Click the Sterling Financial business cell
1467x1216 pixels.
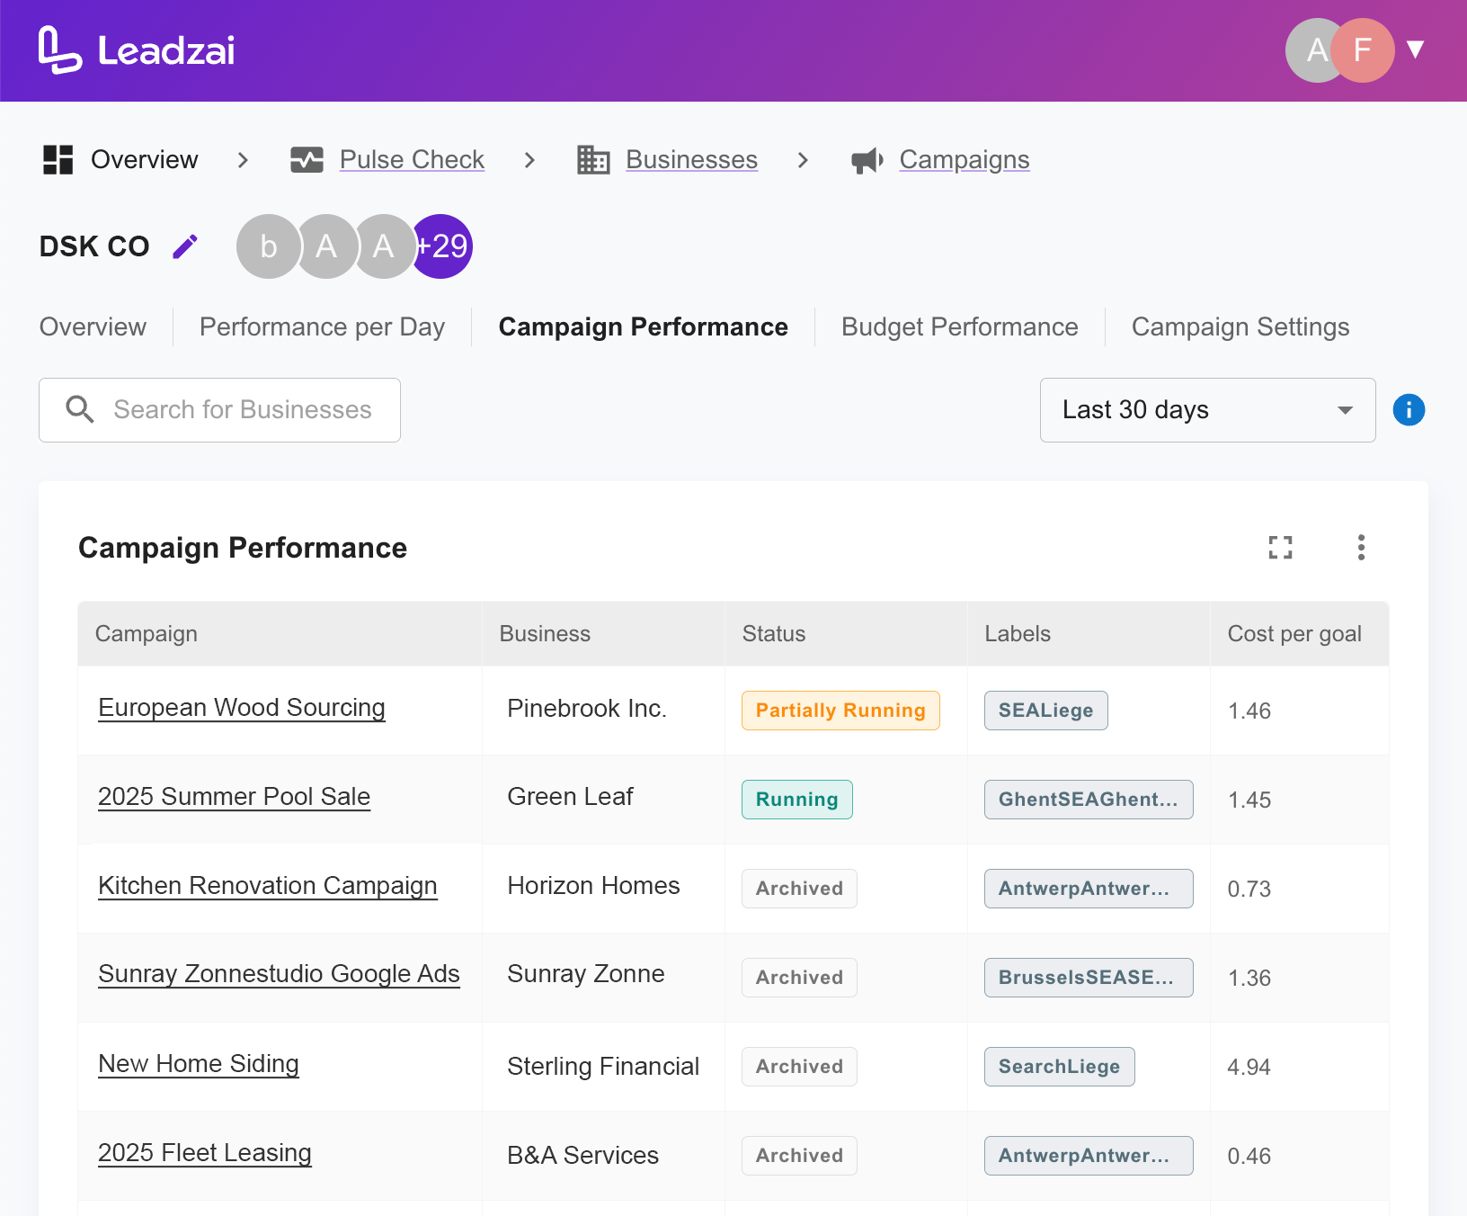click(603, 1067)
